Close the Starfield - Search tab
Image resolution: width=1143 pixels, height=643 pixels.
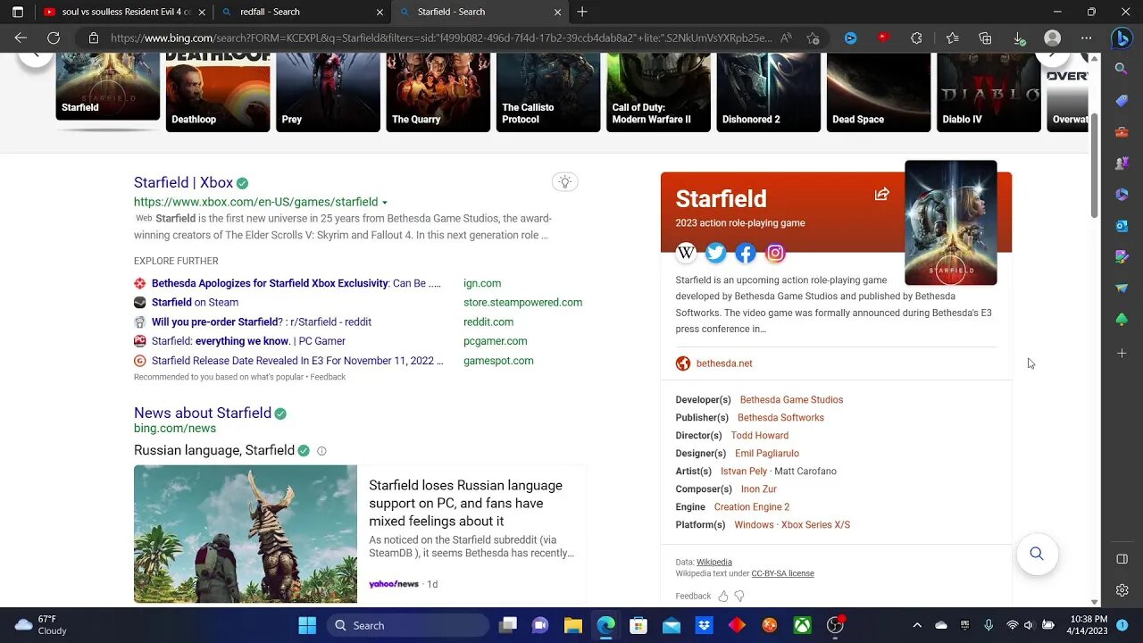[558, 13]
